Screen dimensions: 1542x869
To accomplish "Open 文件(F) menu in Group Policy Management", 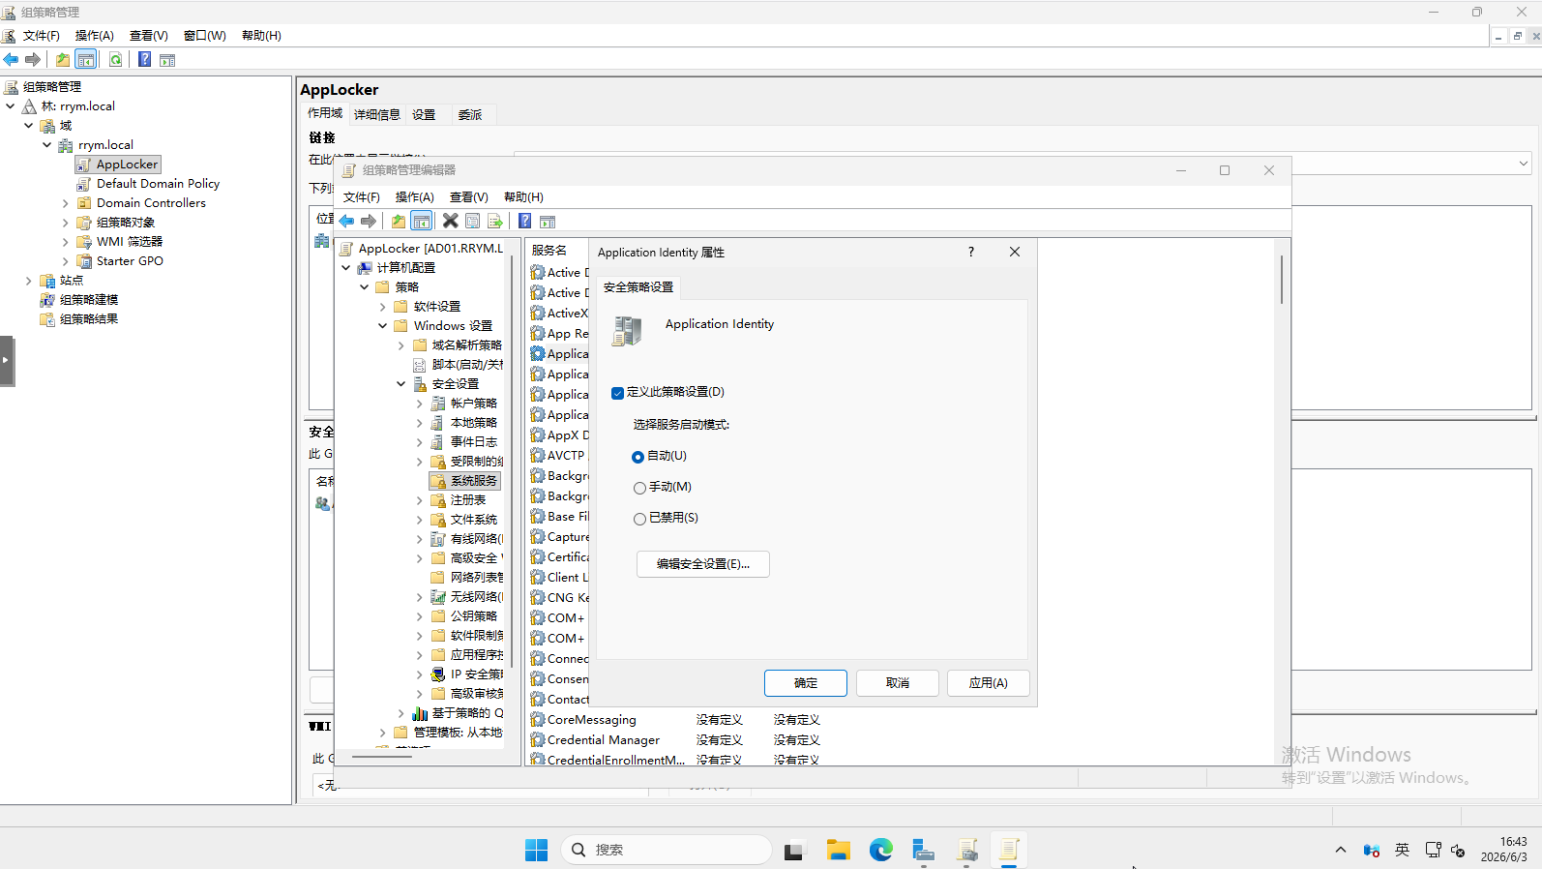I will tap(42, 36).
